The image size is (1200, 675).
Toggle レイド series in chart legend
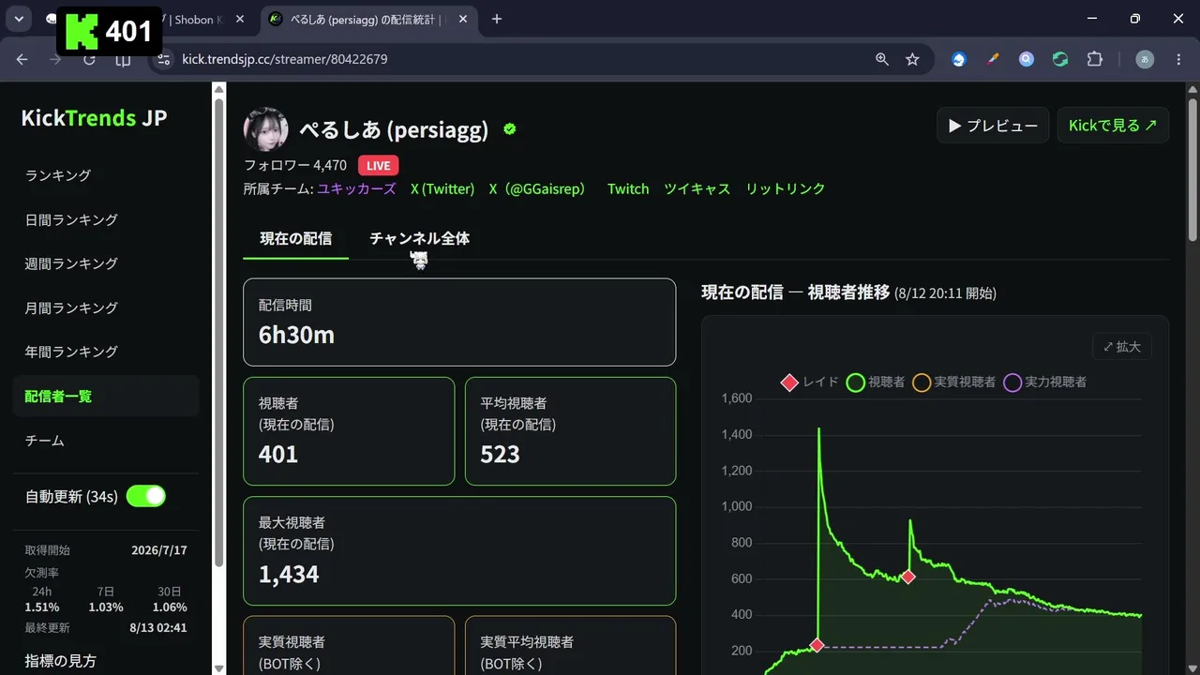click(x=810, y=382)
